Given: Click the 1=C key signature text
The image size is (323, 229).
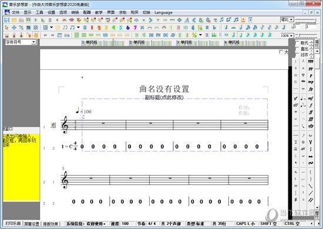Looking at the screenshot, I should point(67,146).
